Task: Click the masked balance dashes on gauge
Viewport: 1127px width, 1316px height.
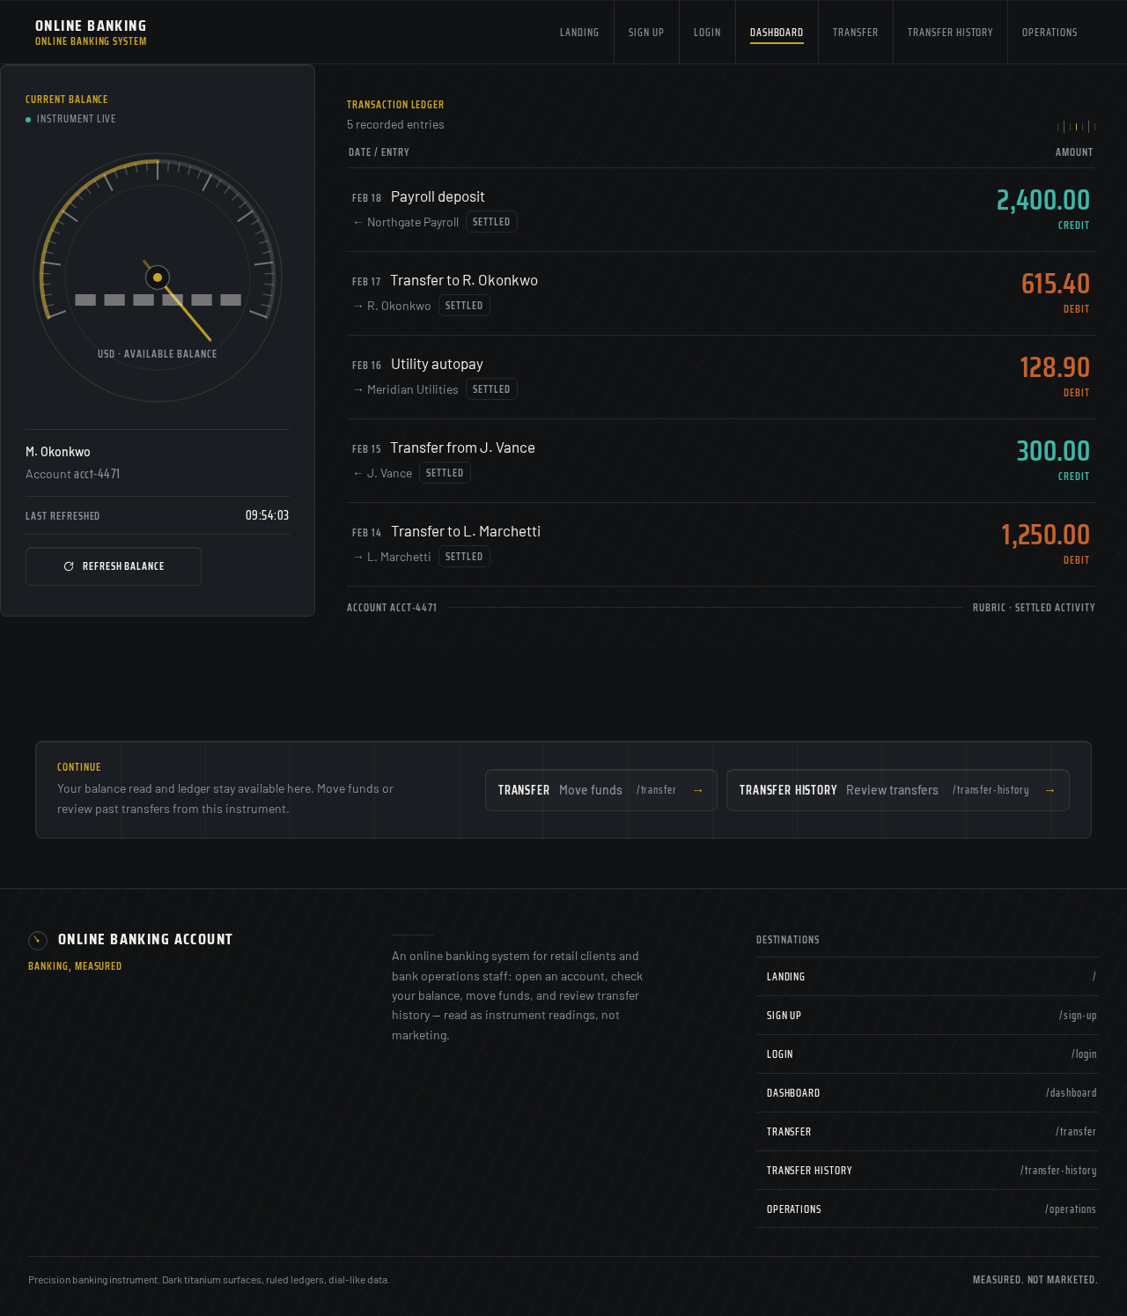Action: [x=158, y=300]
